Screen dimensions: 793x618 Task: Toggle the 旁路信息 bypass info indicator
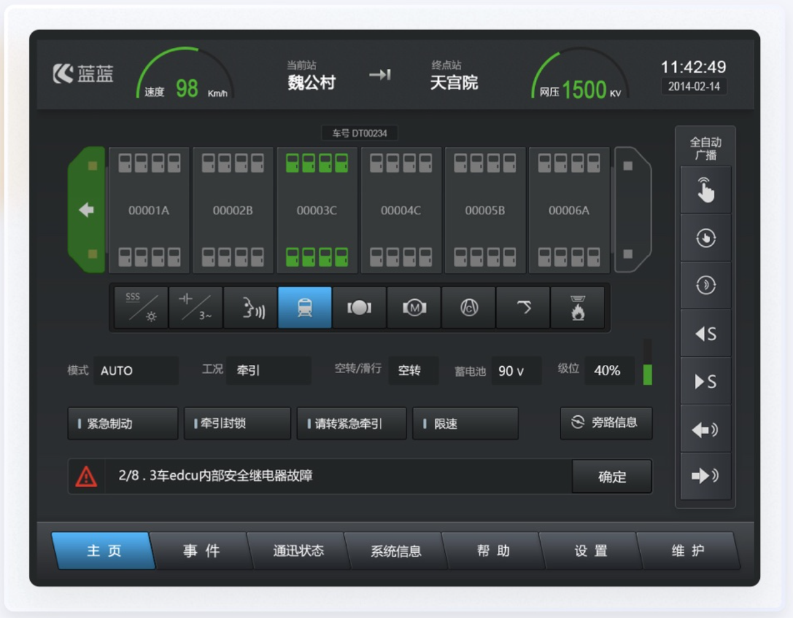pyautogui.click(x=606, y=423)
